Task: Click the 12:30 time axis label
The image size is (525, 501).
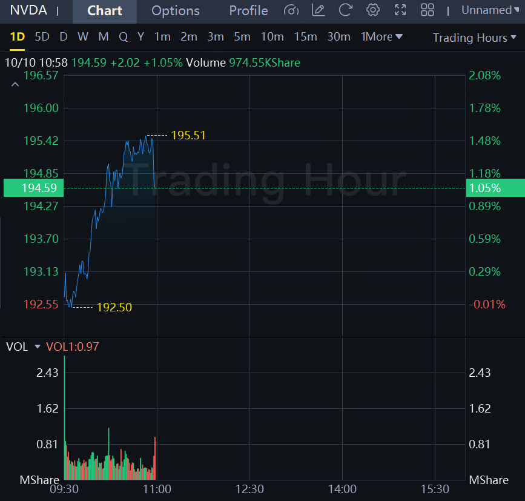Action: (x=249, y=489)
